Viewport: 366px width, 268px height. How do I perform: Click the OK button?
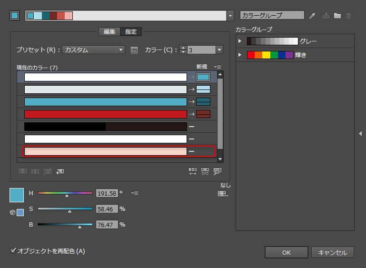[x=286, y=253]
